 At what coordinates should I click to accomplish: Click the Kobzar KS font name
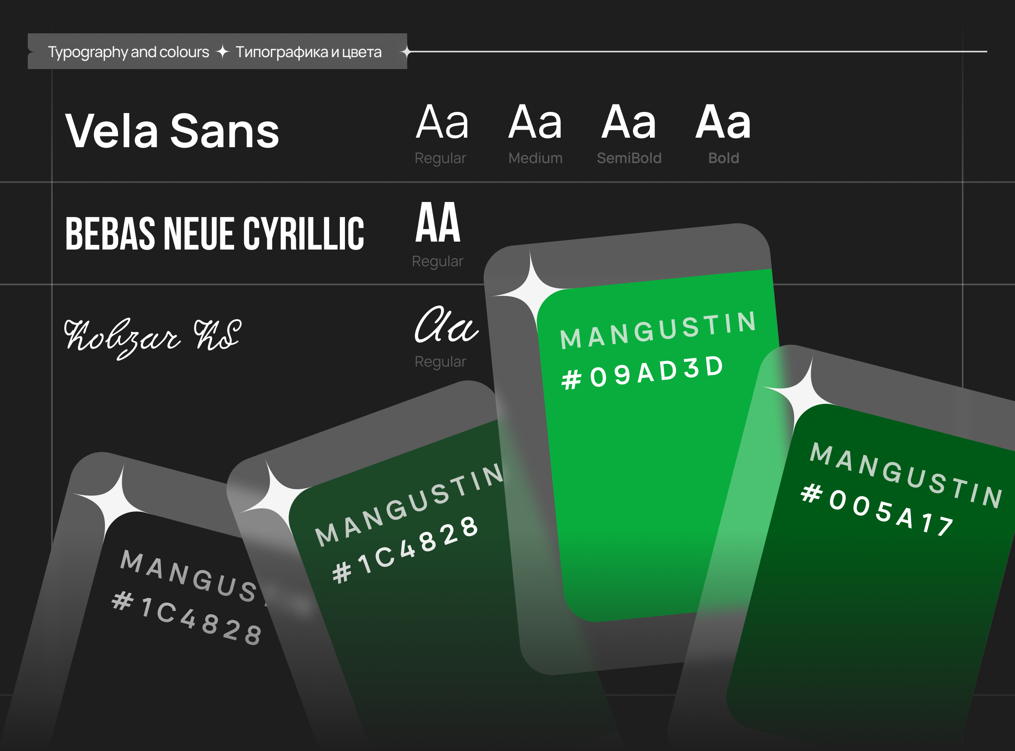(153, 337)
